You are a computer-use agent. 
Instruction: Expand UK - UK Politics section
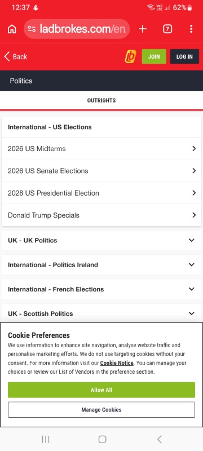(101, 240)
